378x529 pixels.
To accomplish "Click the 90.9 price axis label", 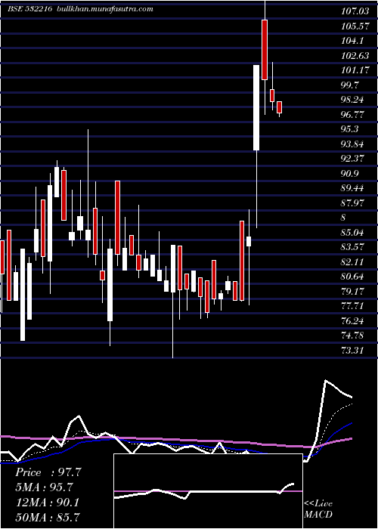I will [x=349, y=174].
